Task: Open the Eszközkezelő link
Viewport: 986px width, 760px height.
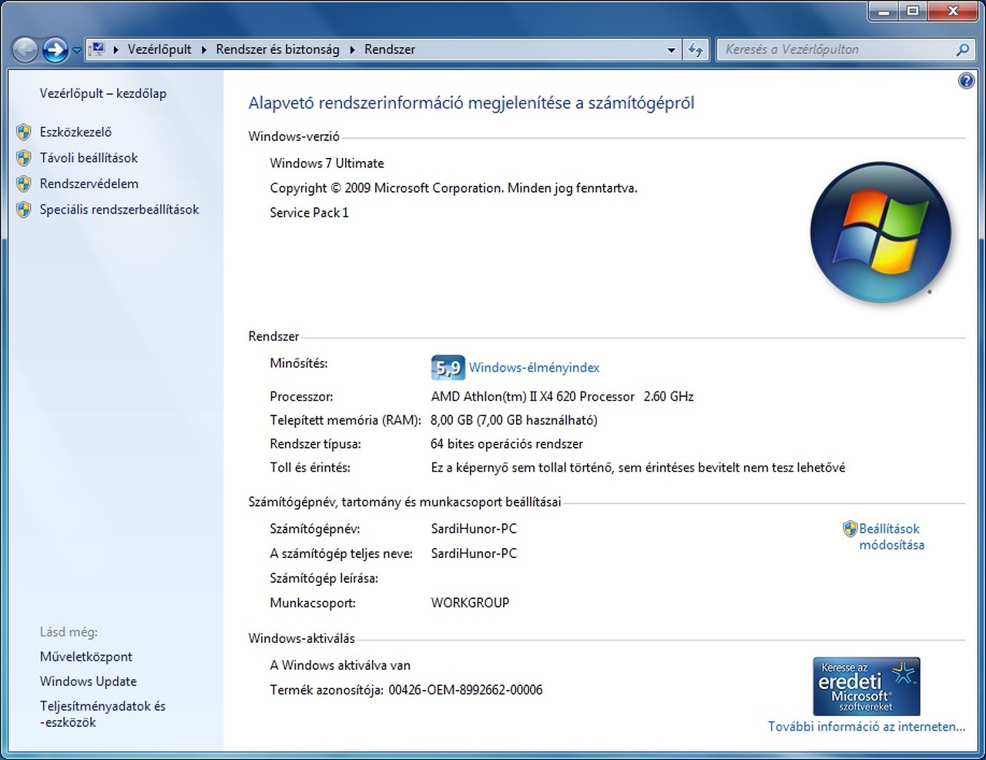Action: (x=75, y=132)
